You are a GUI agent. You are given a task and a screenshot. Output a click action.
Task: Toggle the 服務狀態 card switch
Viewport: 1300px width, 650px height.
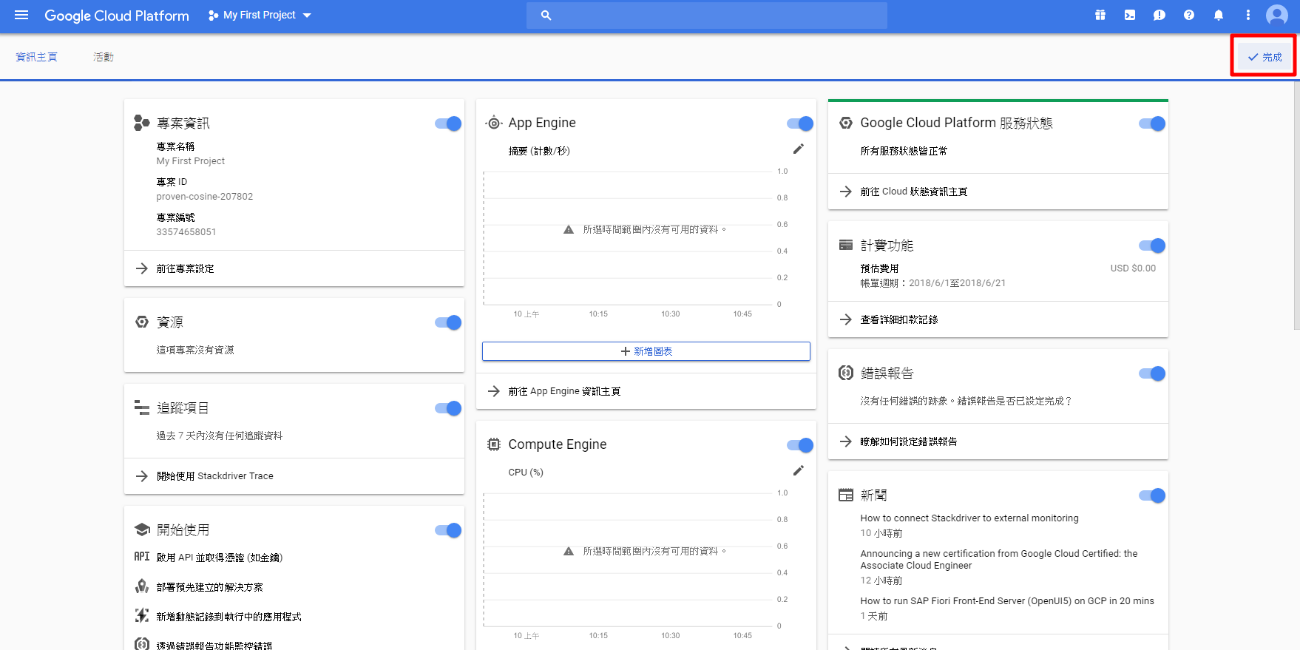coord(1152,123)
